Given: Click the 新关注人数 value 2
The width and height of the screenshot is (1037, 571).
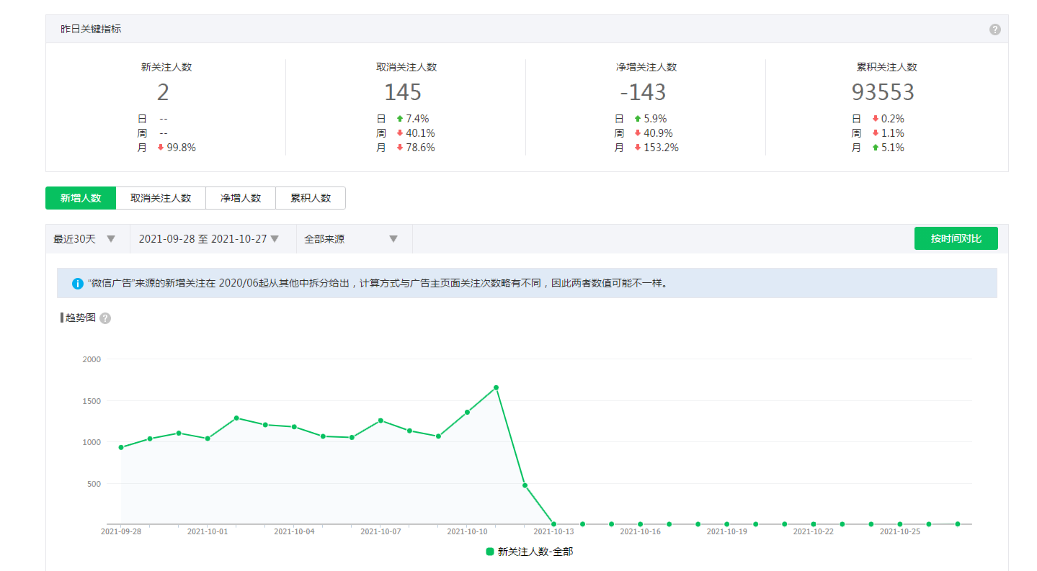Looking at the screenshot, I should tap(164, 92).
